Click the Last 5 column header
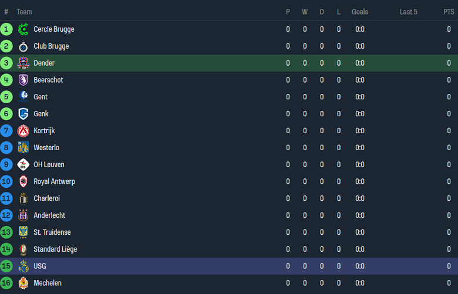 tap(409, 12)
